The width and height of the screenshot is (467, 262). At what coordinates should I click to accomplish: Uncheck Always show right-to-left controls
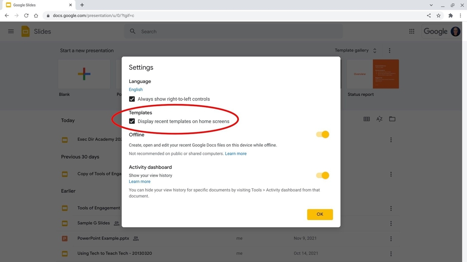click(x=132, y=99)
